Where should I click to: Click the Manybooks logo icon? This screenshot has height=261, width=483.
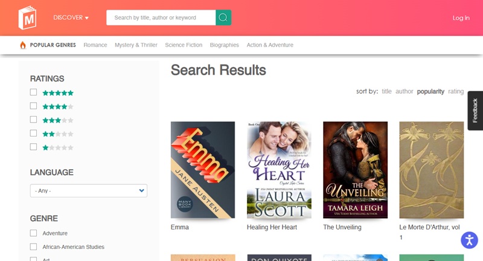coord(28,18)
